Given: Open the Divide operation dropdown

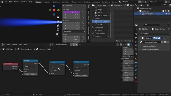Looking at the screenshot, I should coord(30,66).
